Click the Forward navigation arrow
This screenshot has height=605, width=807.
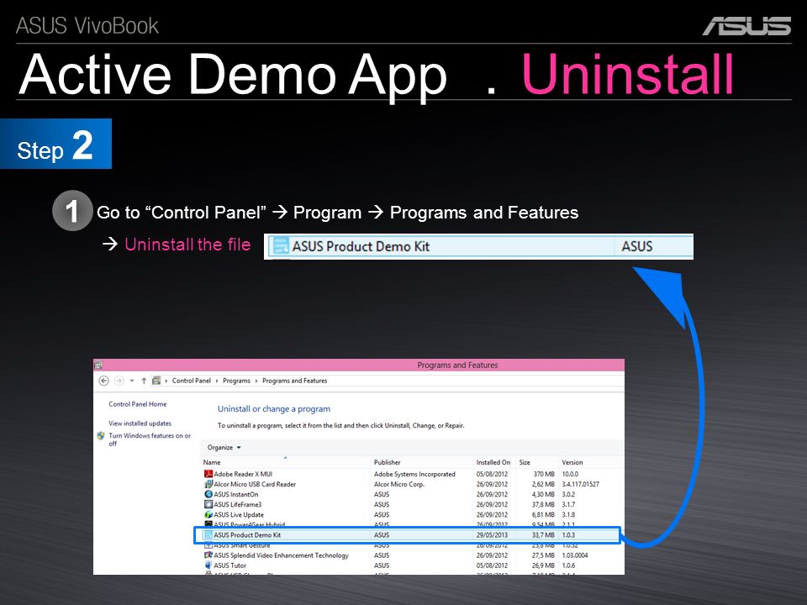(119, 381)
